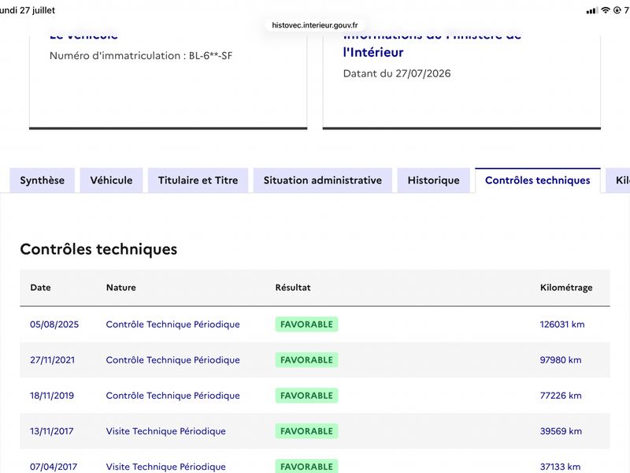Screen dimensions: 630x473
Task: Click the 97980 km mileage value
Action: coord(561,360)
